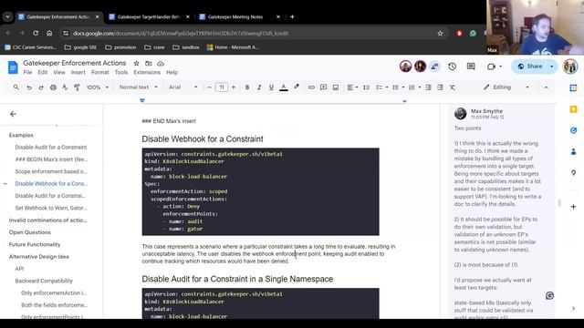
Task: Go to Backward Compatibility outline entry
Action: coord(44,281)
